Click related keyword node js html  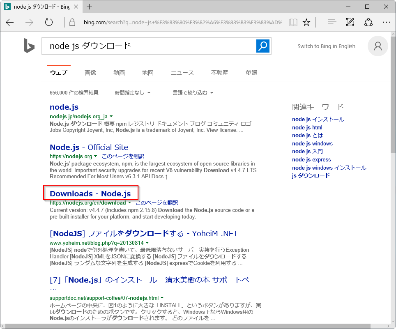(307, 127)
